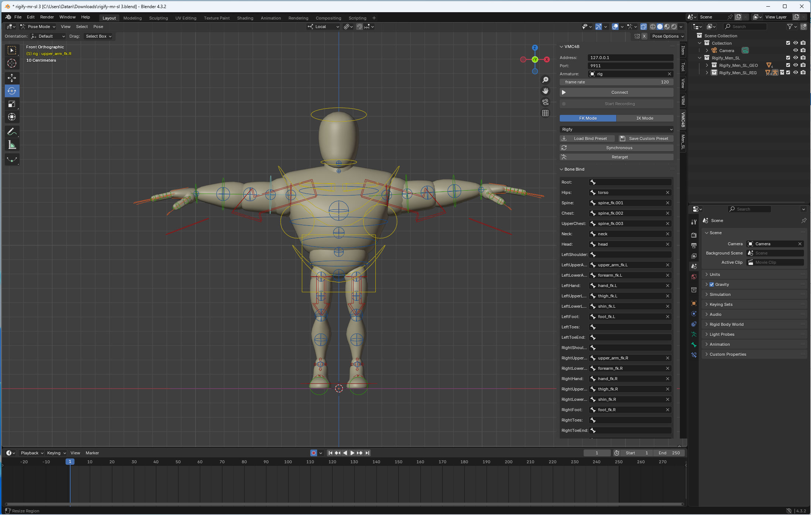Toggle the Gravity checkbox
Screen dimensions: 811x515
pyautogui.click(x=712, y=284)
